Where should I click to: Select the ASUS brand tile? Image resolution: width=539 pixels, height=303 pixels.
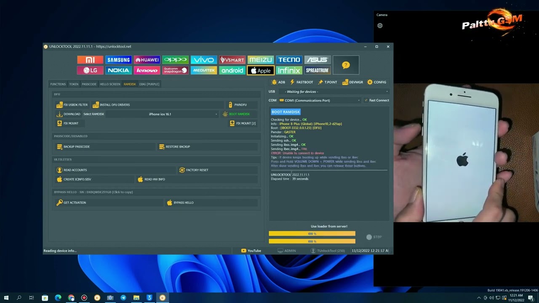(318, 60)
